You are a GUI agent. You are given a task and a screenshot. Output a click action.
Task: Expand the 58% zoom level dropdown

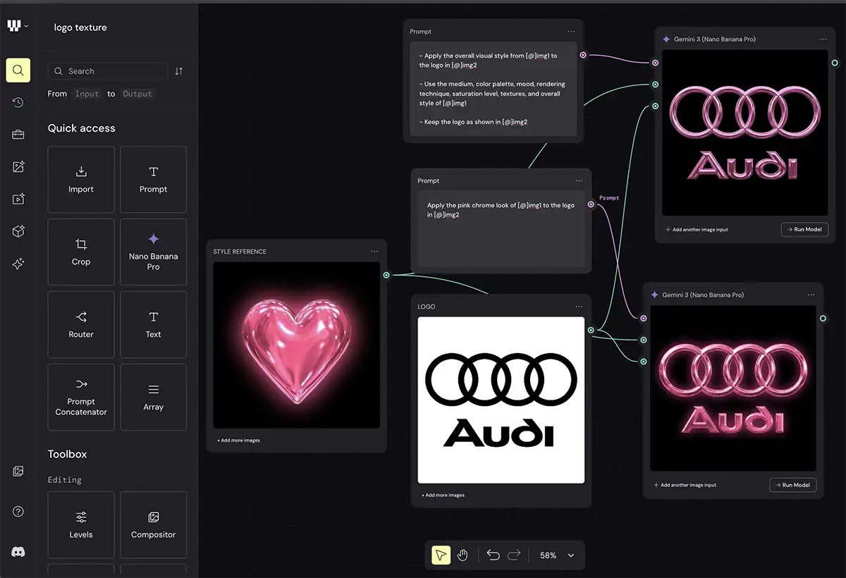570,555
